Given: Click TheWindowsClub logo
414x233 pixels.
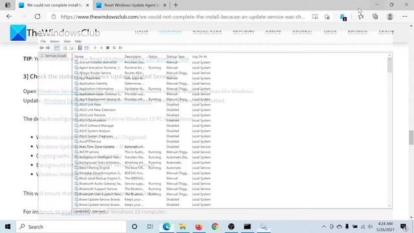Looking at the screenshot, I should point(55,33).
